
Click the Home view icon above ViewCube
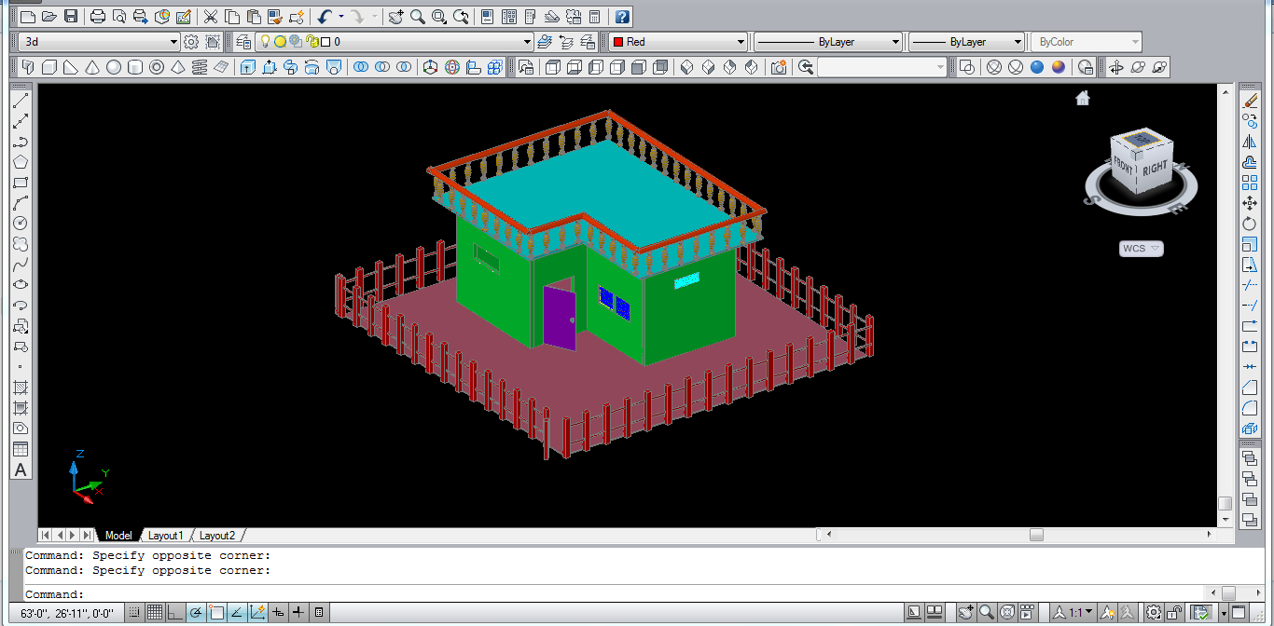pos(1083,98)
